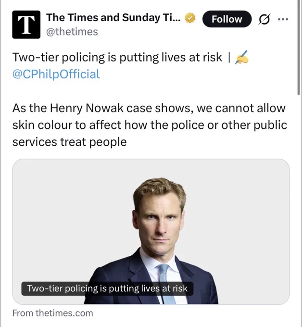
Task: Open the @CPhilpOfficial mention link
Action: (x=56, y=74)
